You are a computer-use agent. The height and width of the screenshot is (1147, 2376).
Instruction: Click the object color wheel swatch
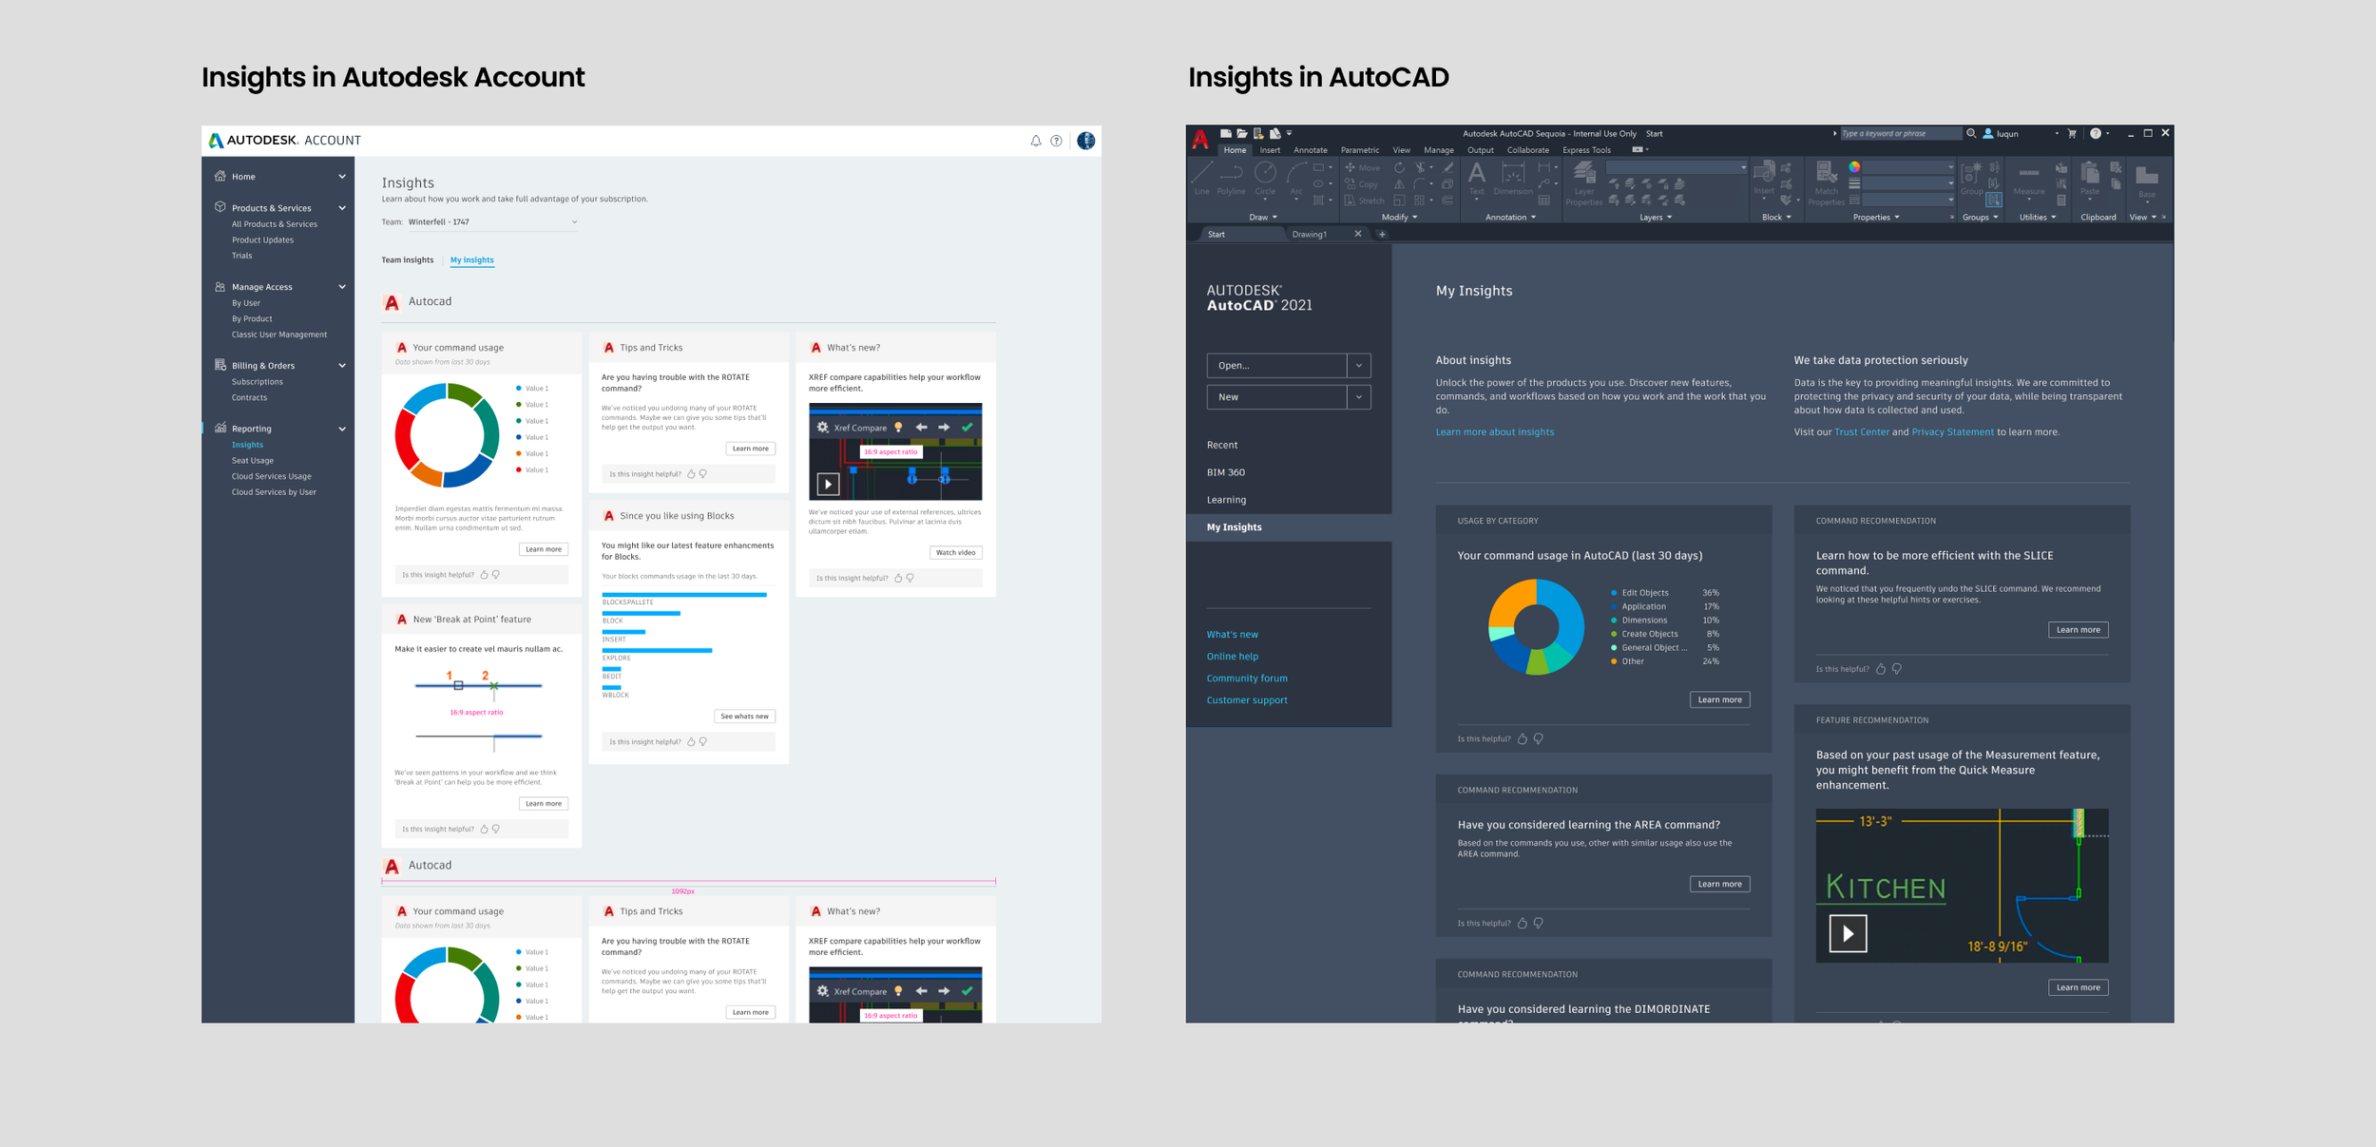pos(1854,167)
